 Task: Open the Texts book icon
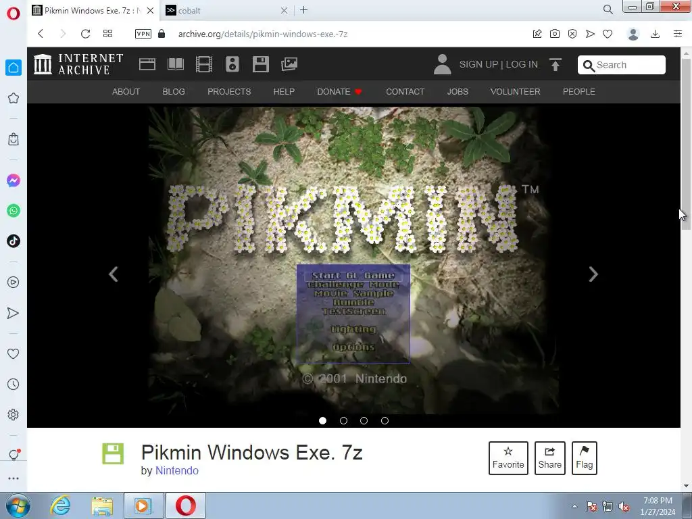tap(176, 64)
